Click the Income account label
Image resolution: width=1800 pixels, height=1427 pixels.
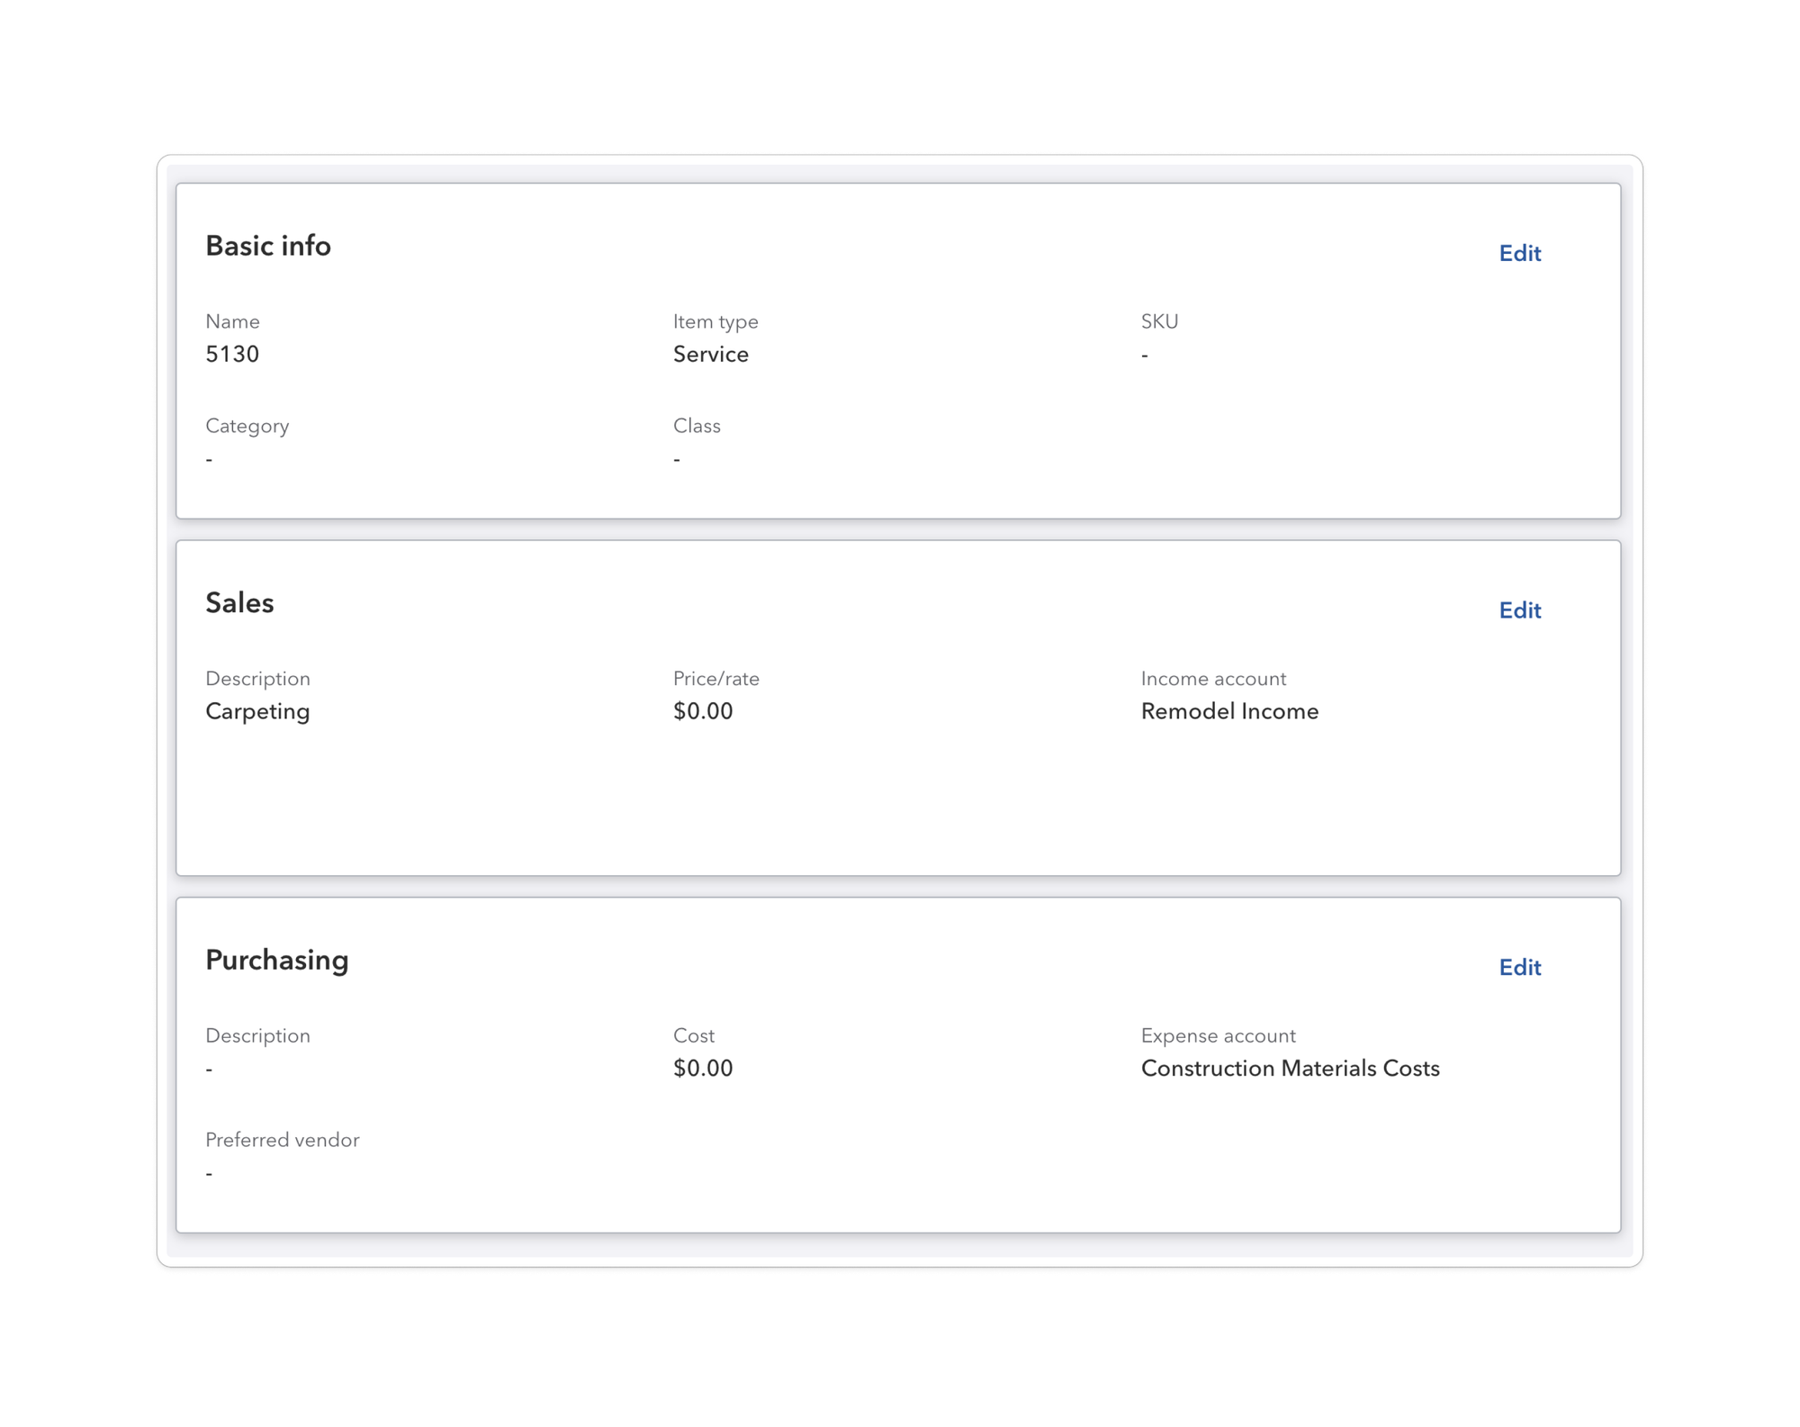click(1213, 679)
